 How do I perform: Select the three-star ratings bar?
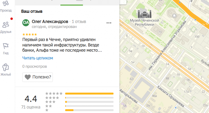tap(89, 102)
